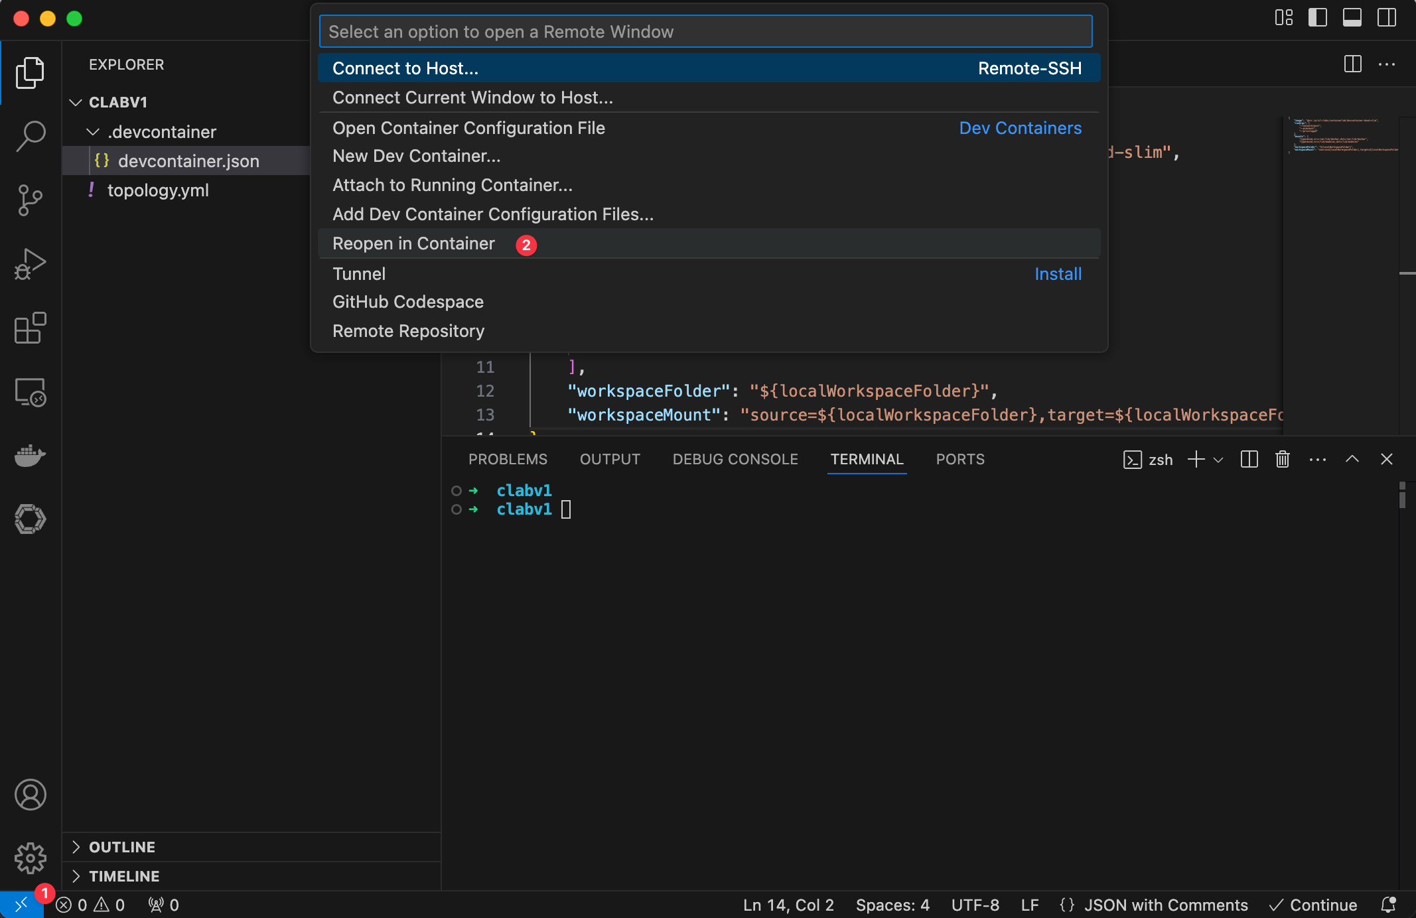Collapse the .devcontainer folder

[x=93, y=131]
